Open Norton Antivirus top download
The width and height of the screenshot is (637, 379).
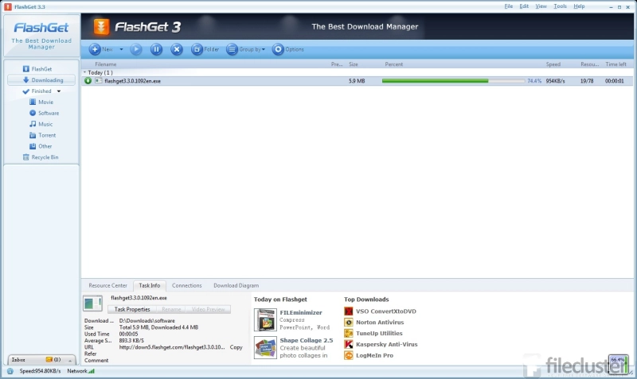coord(380,323)
